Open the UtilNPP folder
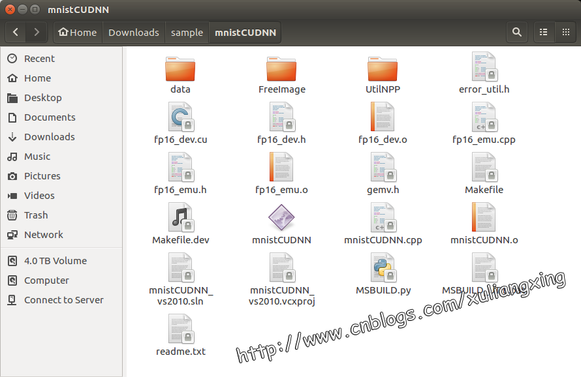This screenshot has width=581, height=377. [383, 73]
